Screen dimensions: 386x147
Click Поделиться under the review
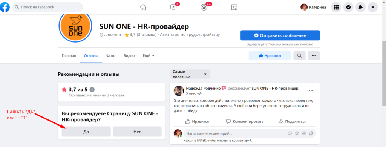coord(292,121)
